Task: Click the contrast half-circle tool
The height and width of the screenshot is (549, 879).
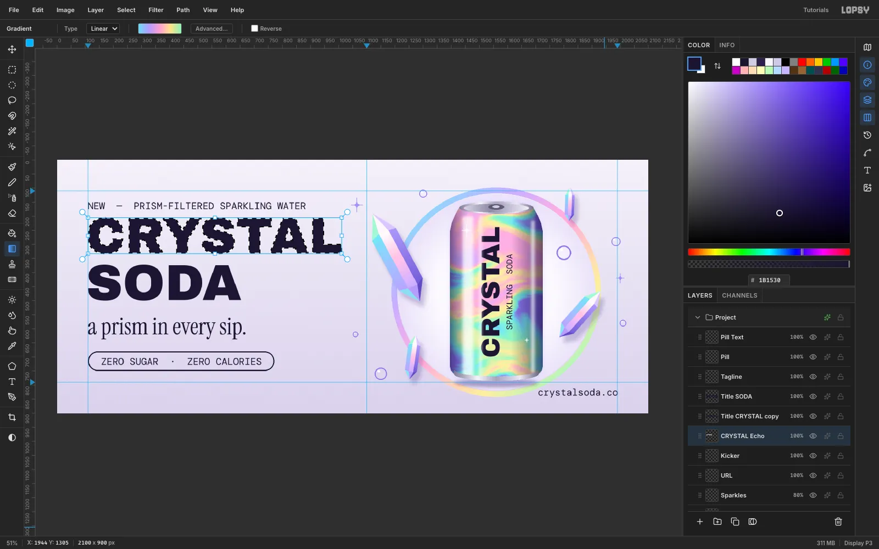Action: [x=12, y=438]
